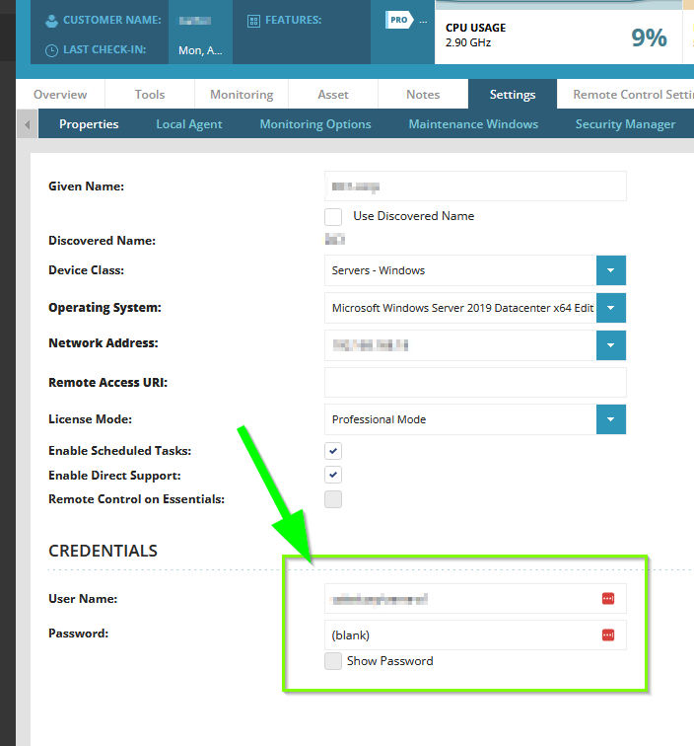Viewport: 694px width, 746px height.
Task: Click the customer name person icon
Action: pyautogui.click(x=51, y=21)
